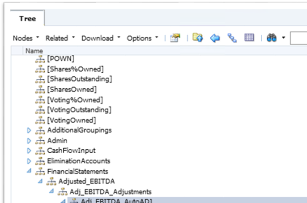Image resolution: width=307 pixels, height=203 pixels.
Task: Click the hierarchy icon beside EliminationAccounts
Action: click(40, 161)
